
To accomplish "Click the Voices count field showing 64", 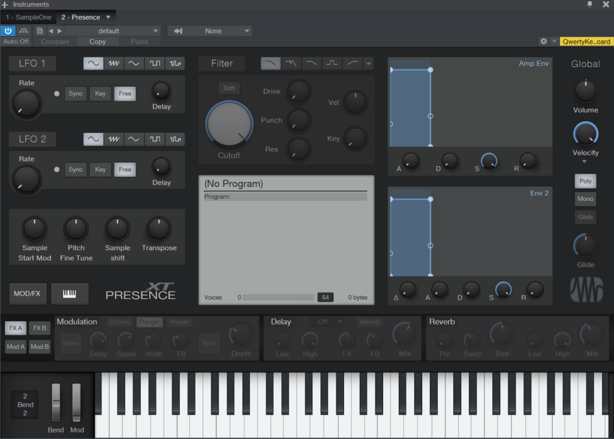I will tap(326, 297).
